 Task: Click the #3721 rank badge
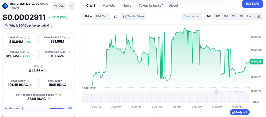click(x=15, y=8)
